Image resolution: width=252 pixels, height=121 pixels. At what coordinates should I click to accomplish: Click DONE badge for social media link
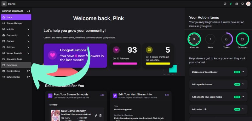tap(237, 97)
